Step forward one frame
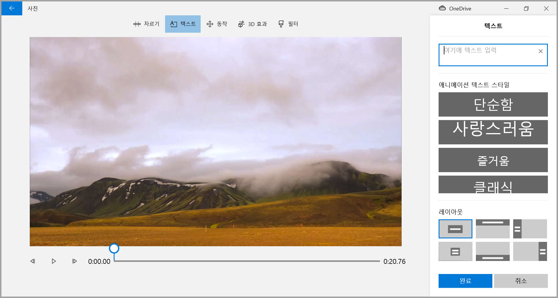This screenshot has width=558, height=298. point(75,261)
